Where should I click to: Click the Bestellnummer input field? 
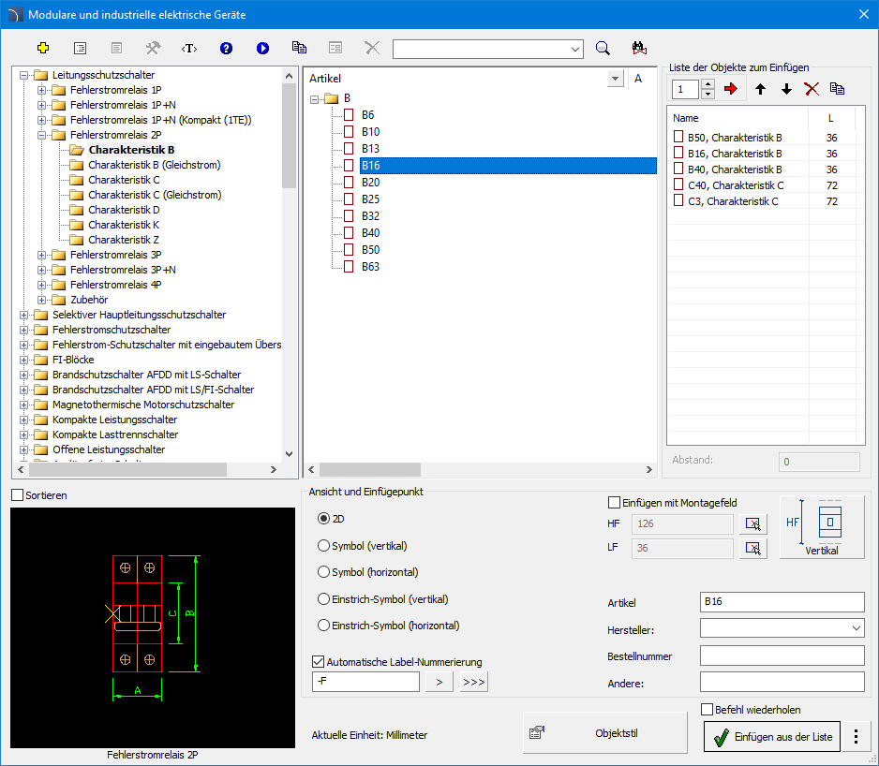tap(782, 656)
